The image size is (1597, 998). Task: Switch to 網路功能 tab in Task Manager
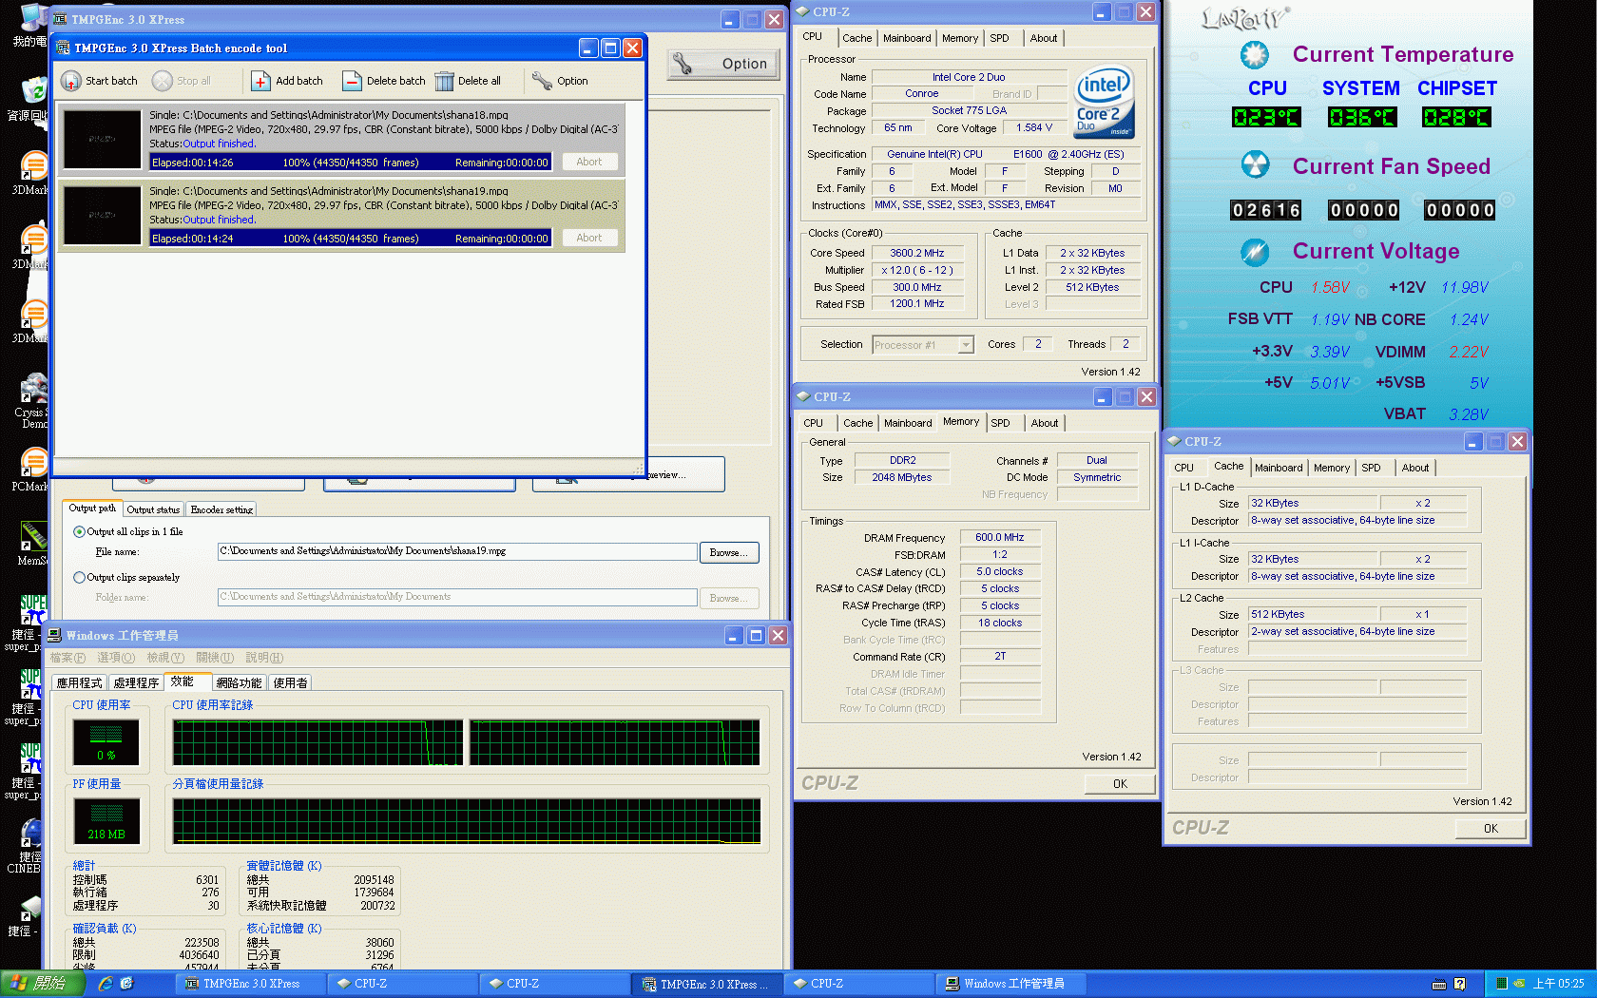coord(239,683)
